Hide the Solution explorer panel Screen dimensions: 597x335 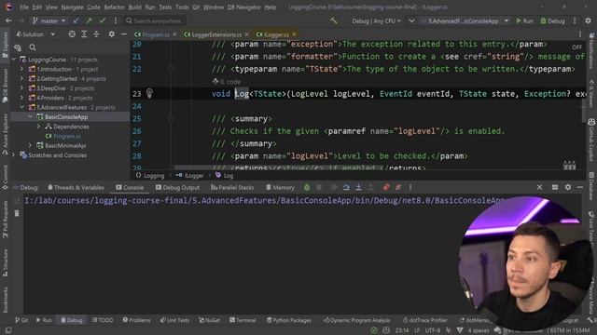coord(123,34)
